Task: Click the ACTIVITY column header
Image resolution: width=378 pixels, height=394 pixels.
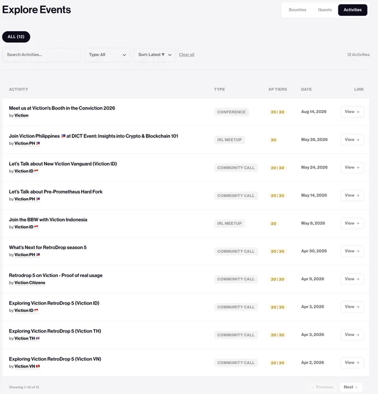Action: [19, 89]
